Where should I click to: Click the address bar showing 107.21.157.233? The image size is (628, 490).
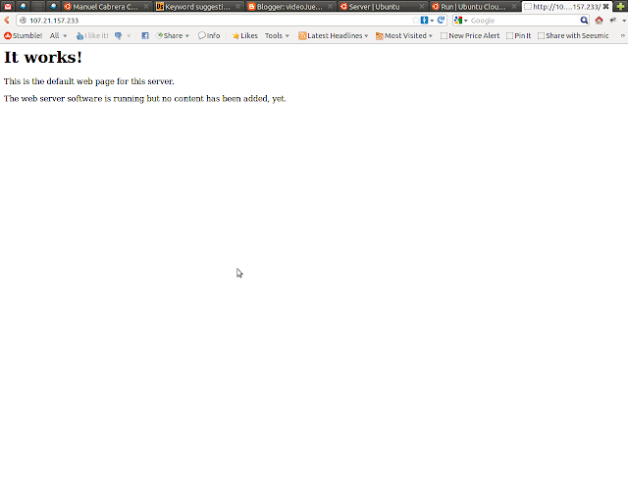216,21
